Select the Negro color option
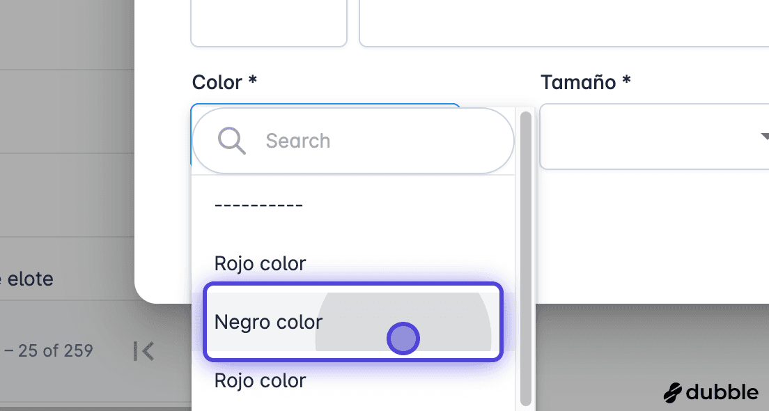This screenshot has width=769, height=411. click(x=353, y=322)
